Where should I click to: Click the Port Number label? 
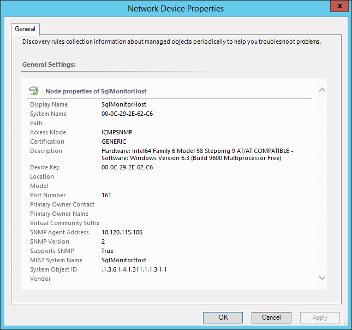point(48,195)
